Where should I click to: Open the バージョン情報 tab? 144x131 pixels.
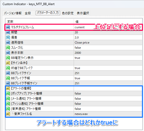13,13
